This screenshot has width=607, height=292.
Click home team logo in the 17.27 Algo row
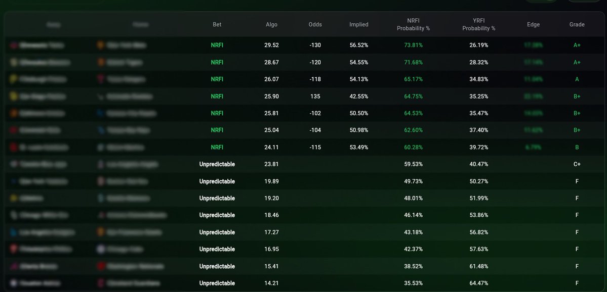(101, 232)
